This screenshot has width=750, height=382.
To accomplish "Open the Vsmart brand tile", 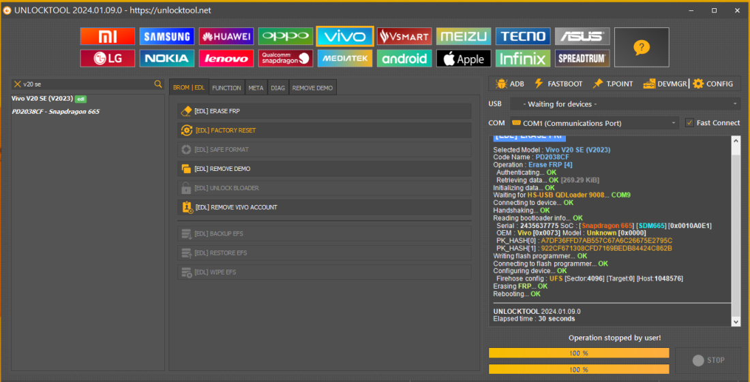I will point(404,36).
